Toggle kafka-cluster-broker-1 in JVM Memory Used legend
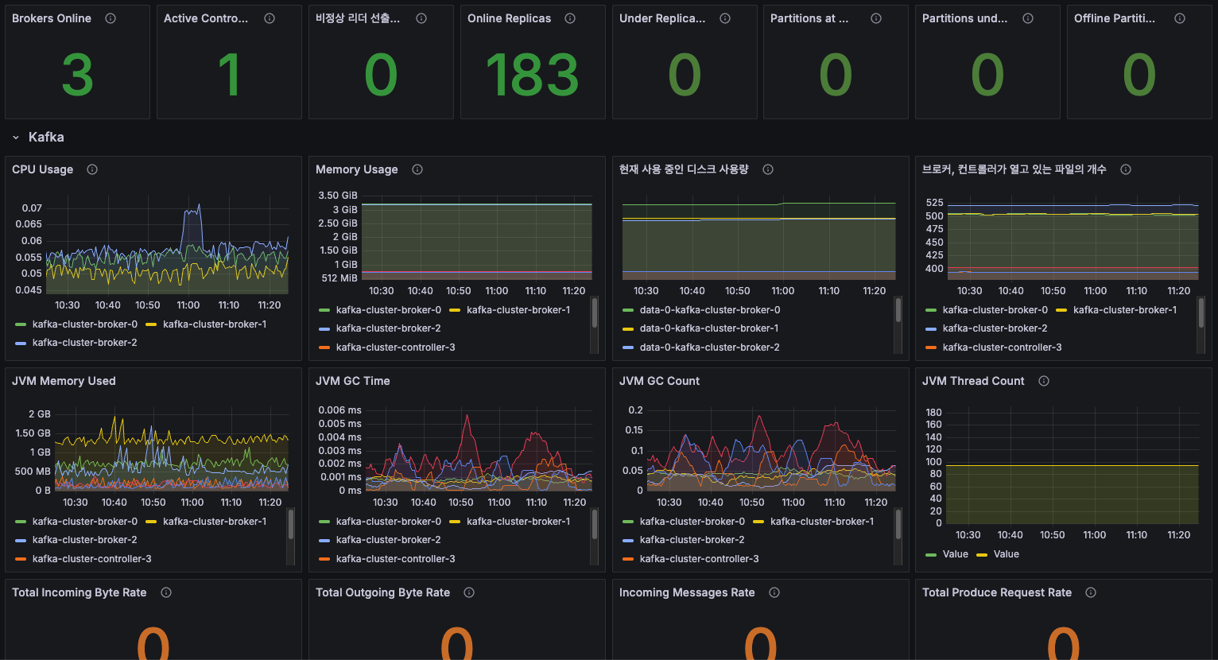This screenshot has width=1218, height=660. [215, 522]
